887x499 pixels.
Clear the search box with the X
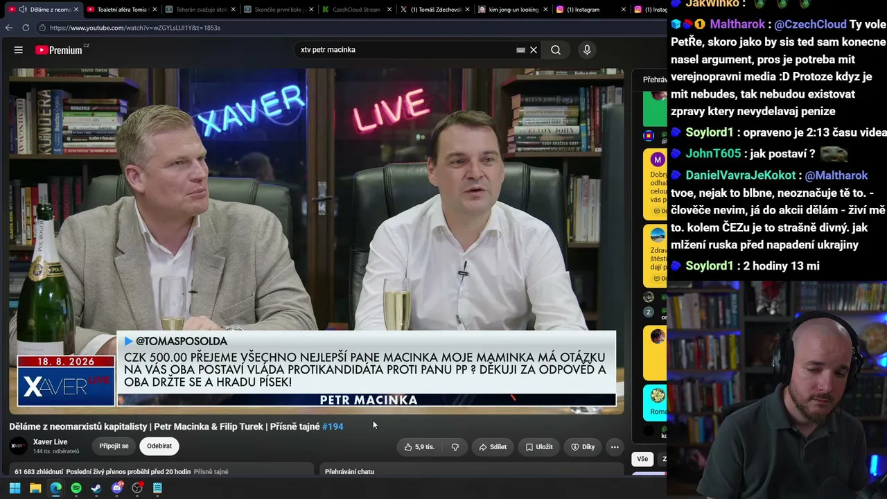(534, 50)
